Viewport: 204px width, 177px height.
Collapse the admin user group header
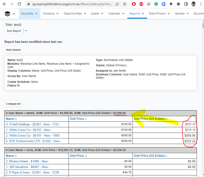point(6,113)
